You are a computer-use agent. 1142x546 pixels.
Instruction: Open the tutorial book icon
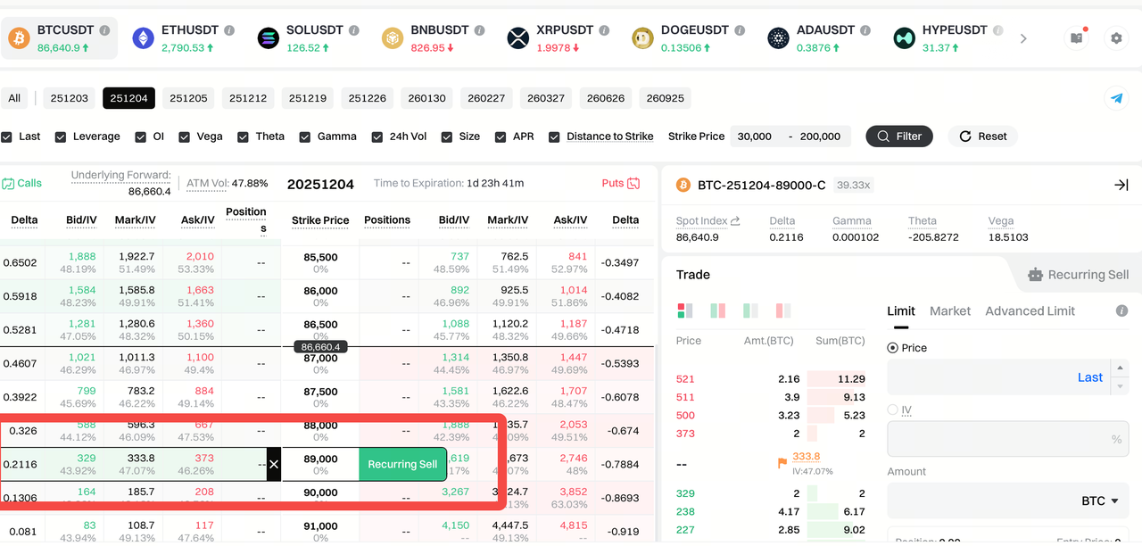[1077, 38]
